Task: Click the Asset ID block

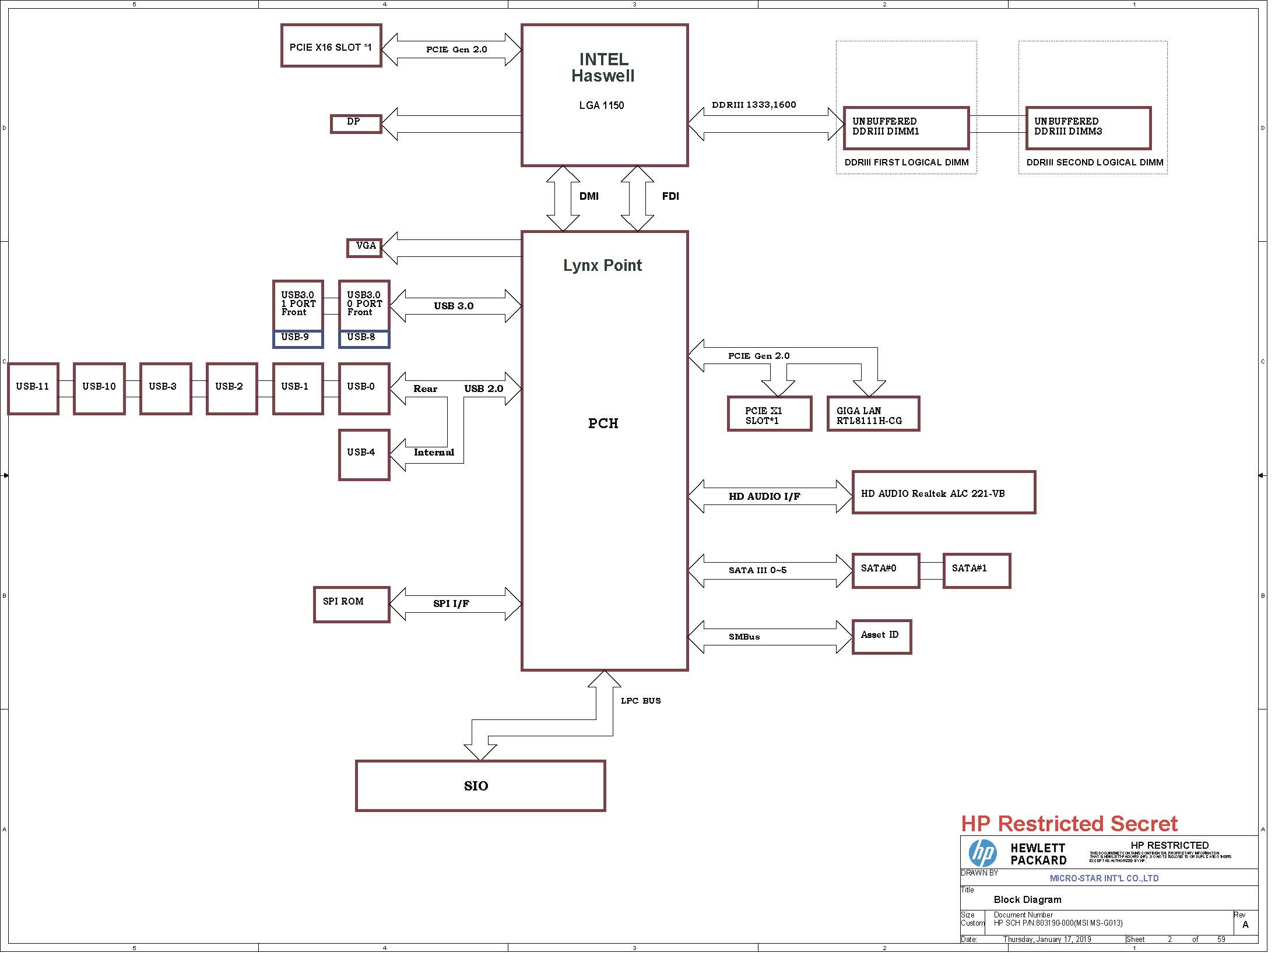Action: point(881,637)
